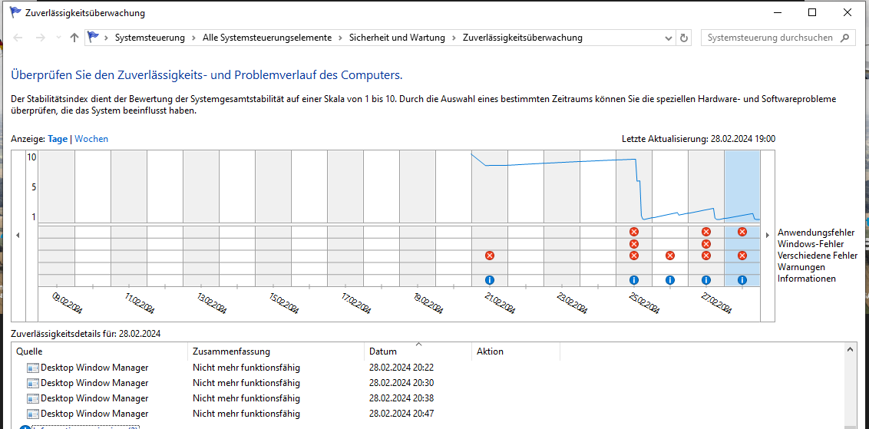Collapse the group chevron above the Datum column
Image resolution: width=869 pixels, height=429 pixels.
point(419,344)
